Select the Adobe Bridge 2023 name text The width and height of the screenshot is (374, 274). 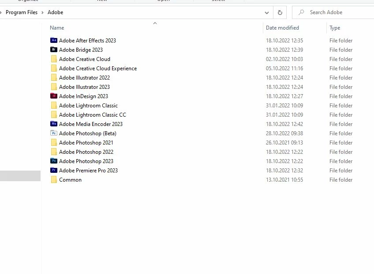pos(81,50)
